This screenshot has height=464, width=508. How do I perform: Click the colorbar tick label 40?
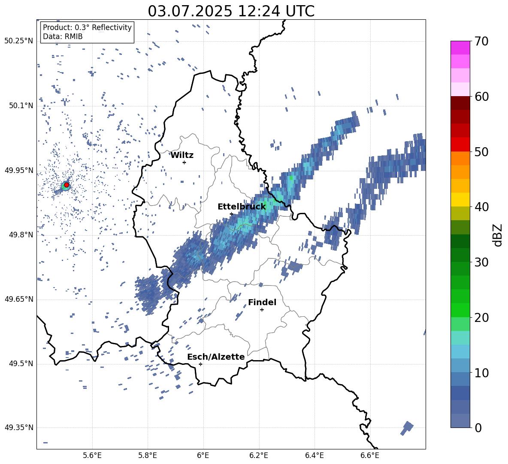coord(481,207)
